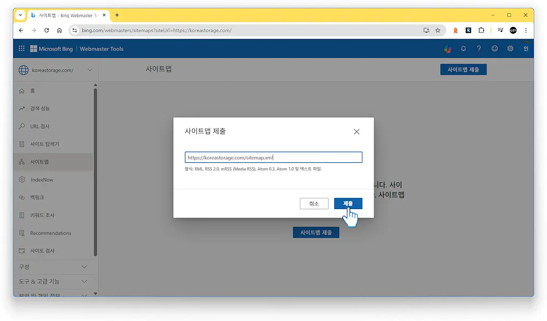Bookmark the page with the star icon

(438, 30)
